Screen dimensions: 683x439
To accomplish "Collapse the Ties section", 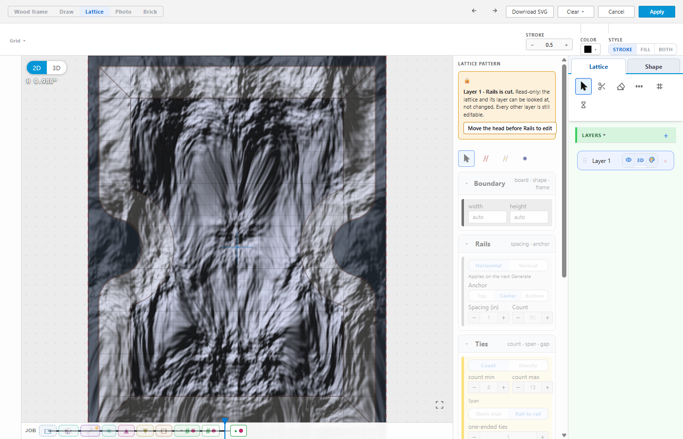I will click(467, 344).
